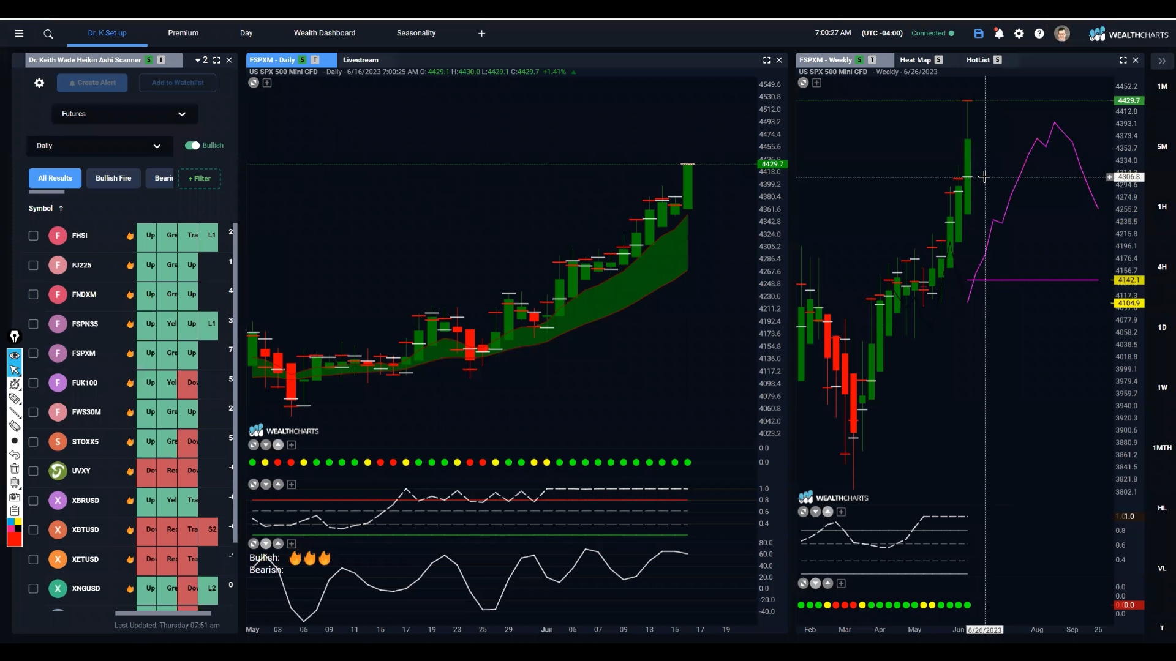Click Add to Watchlist button

coord(178,83)
